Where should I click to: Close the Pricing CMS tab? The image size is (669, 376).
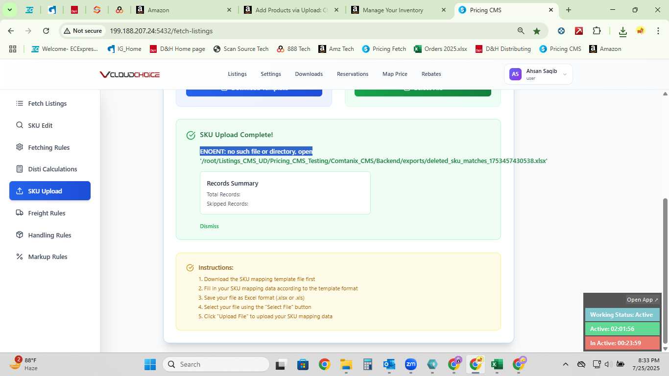(x=550, y=10)
